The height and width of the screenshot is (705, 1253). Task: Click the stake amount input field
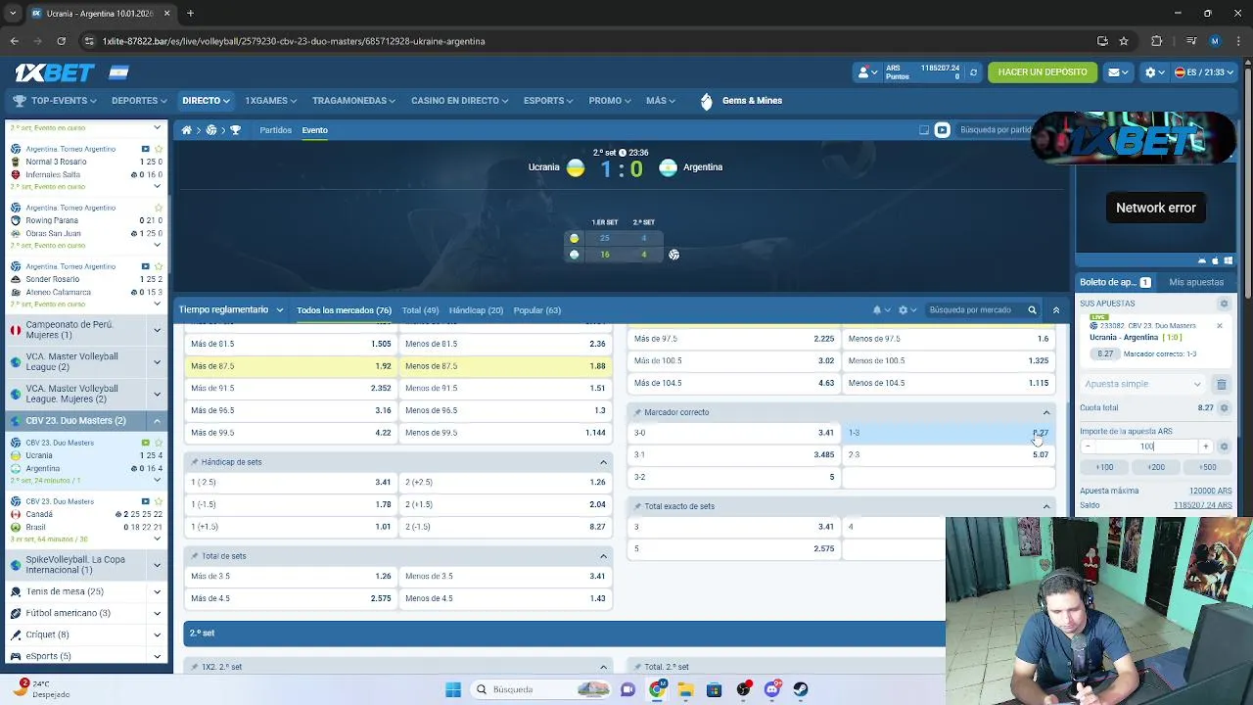[1146, 446]
